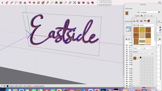This screenshot has height=91, width=162.
Task: Hide the Untagged tag via eye icon
Action: pos(127,45)
